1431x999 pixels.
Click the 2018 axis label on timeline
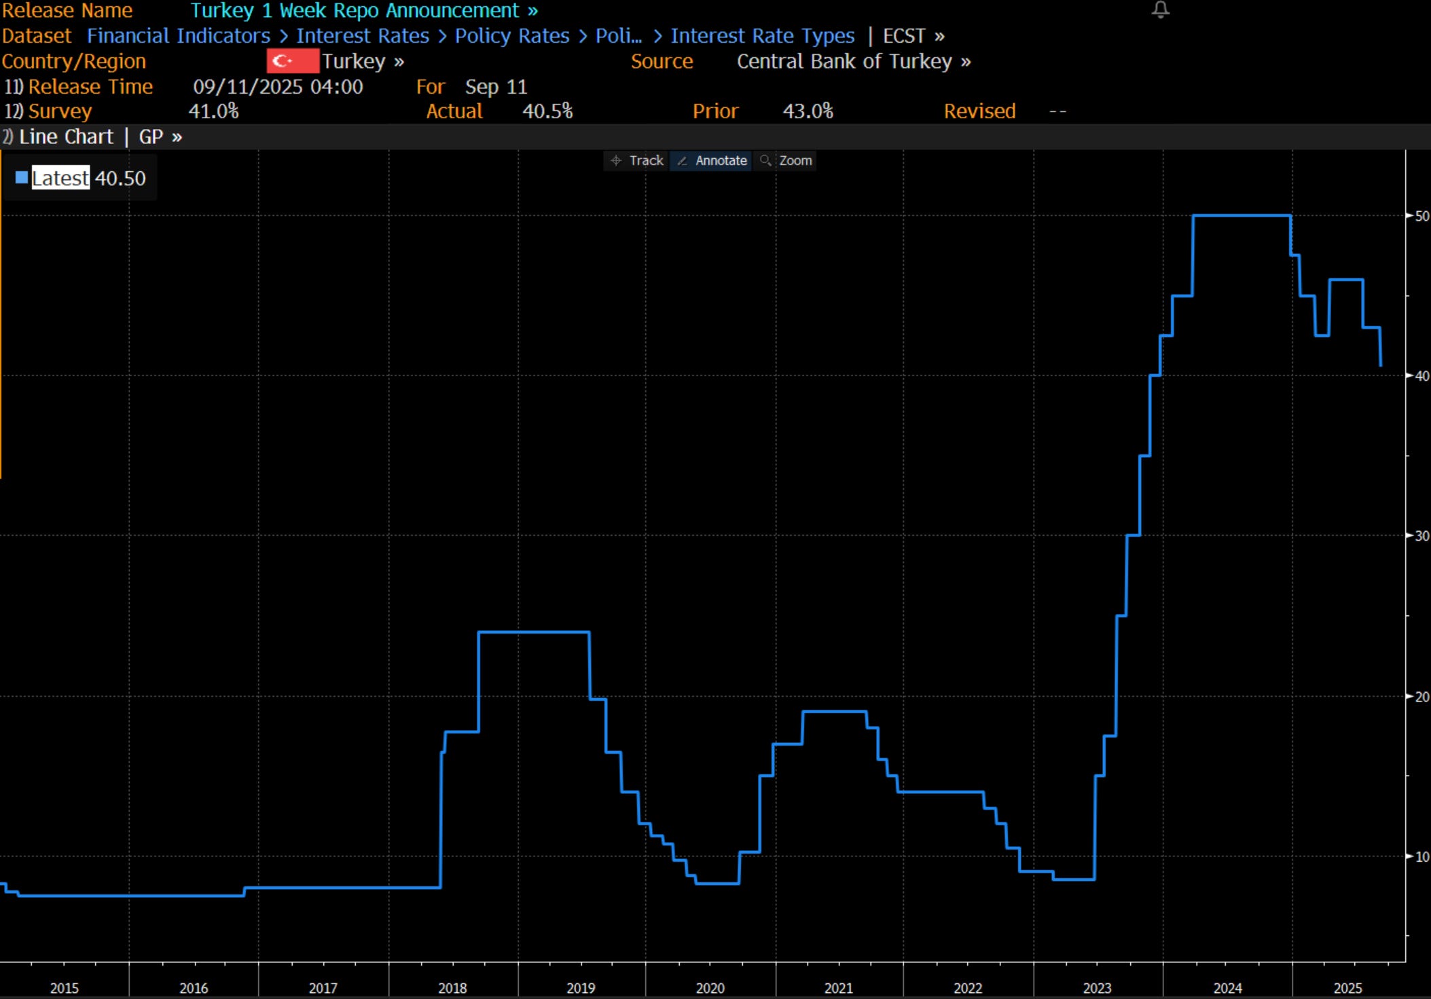(x=452, y=988)
